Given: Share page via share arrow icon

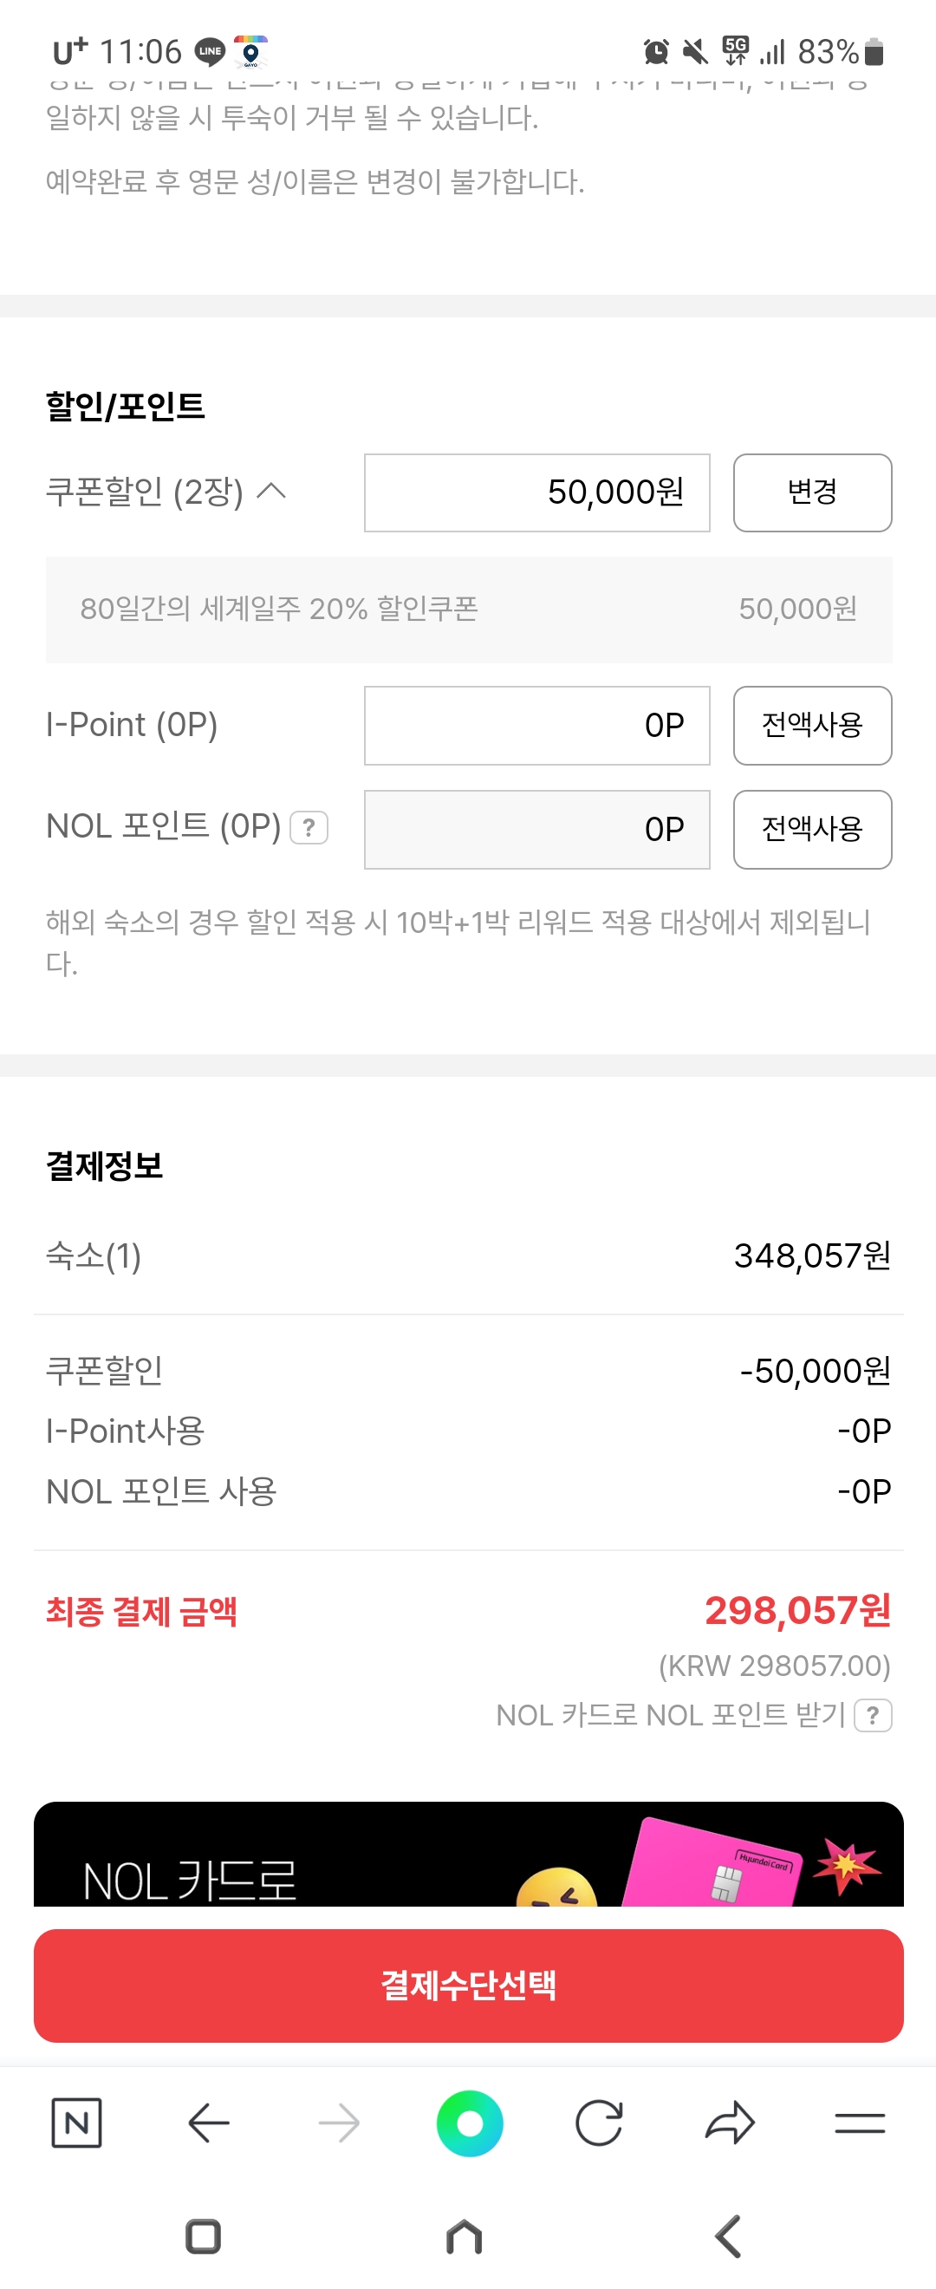Looking at the screenshot, I should tap(729, 2123).
